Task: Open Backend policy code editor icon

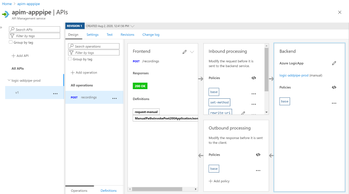Action: point(334,87)
